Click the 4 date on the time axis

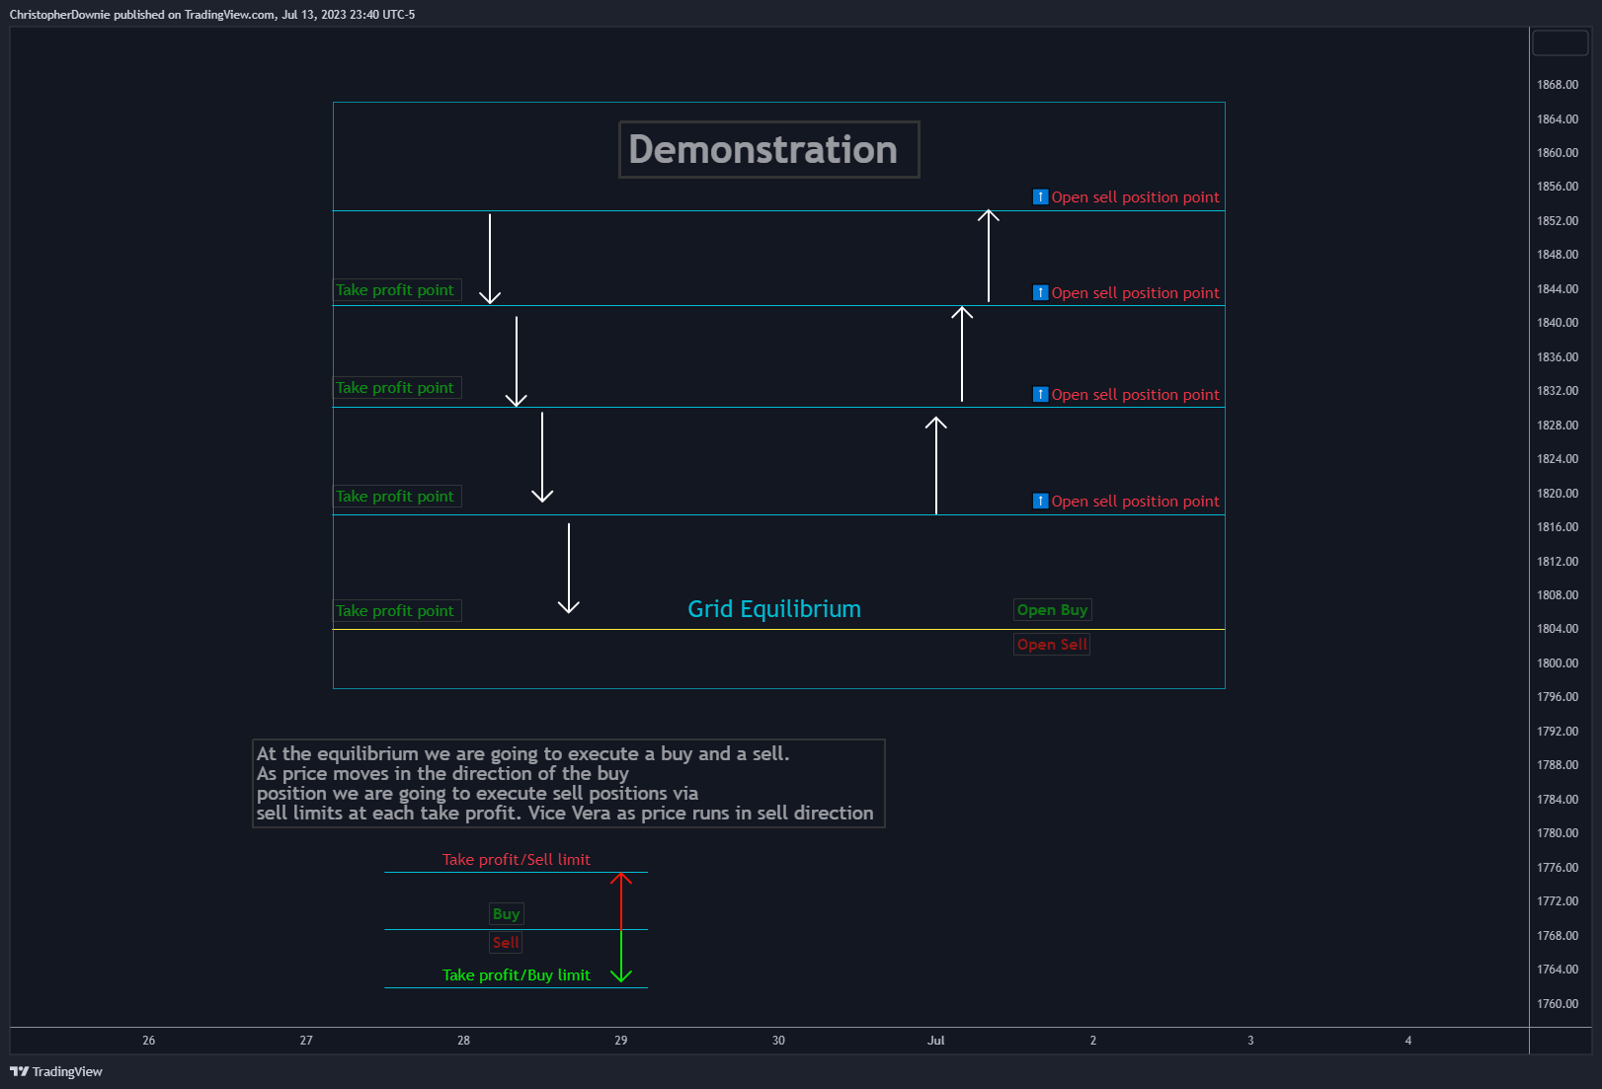pos(1408,1041)
